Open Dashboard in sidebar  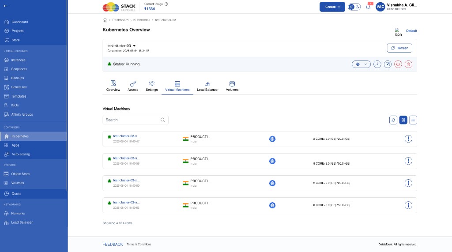pyautogui.click(x=19, y=22)
